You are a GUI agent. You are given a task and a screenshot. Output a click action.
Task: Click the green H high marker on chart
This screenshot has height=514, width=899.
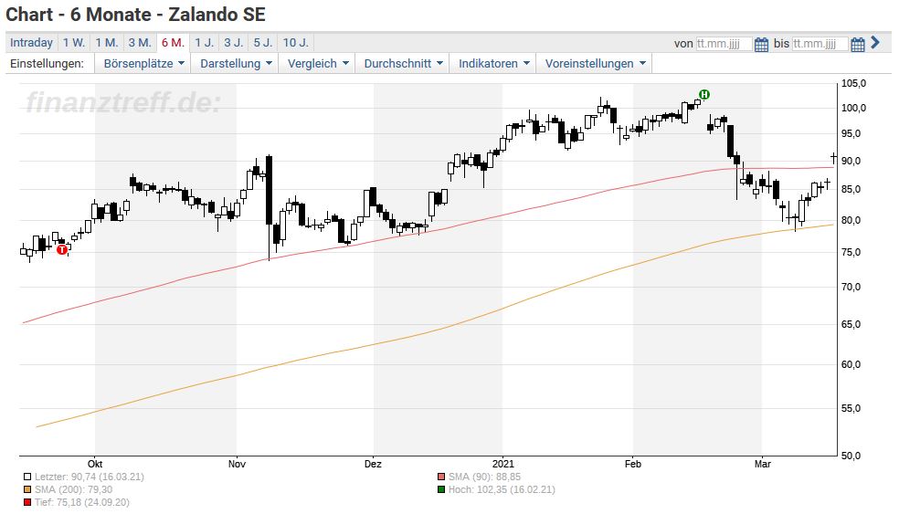pyautogui.click(x=704, y=95)
